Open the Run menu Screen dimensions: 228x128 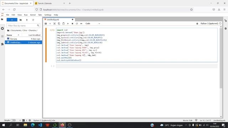(x=26, y=15)
